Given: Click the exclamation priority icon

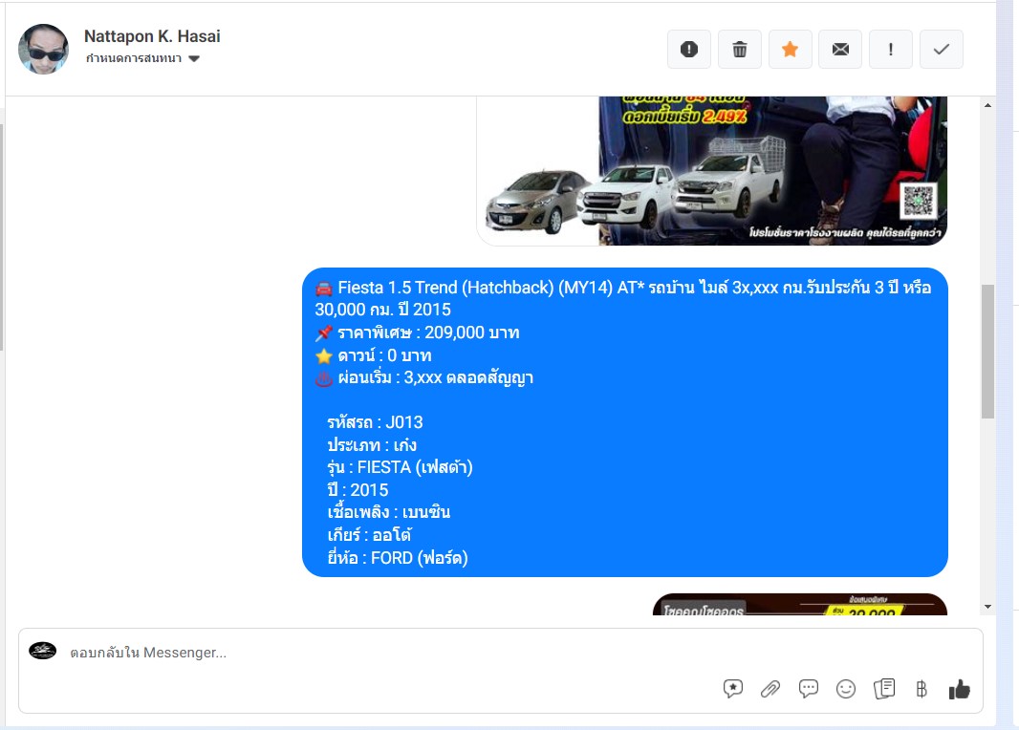Looking at the screenshot, I should click(891, 50).
